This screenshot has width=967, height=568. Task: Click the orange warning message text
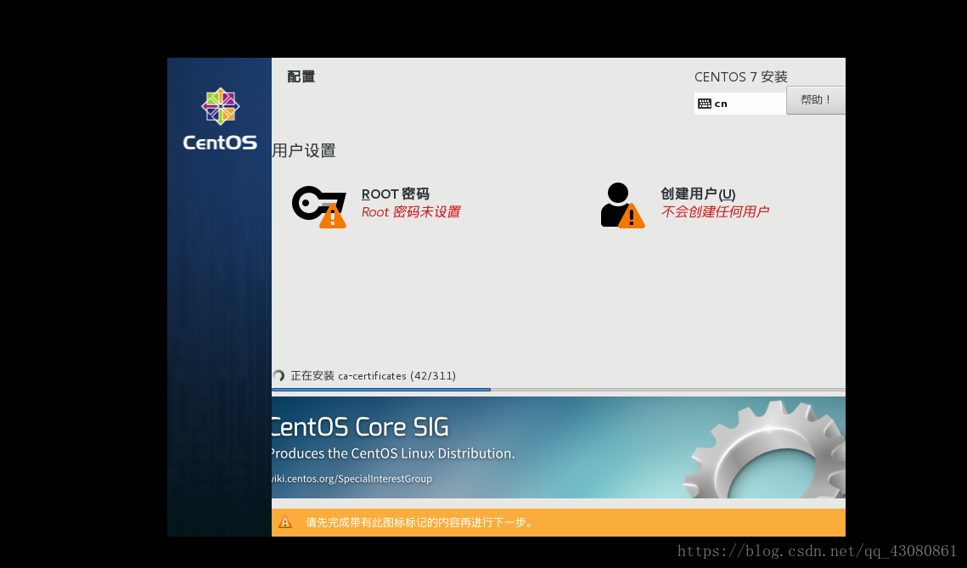[419, 522]
